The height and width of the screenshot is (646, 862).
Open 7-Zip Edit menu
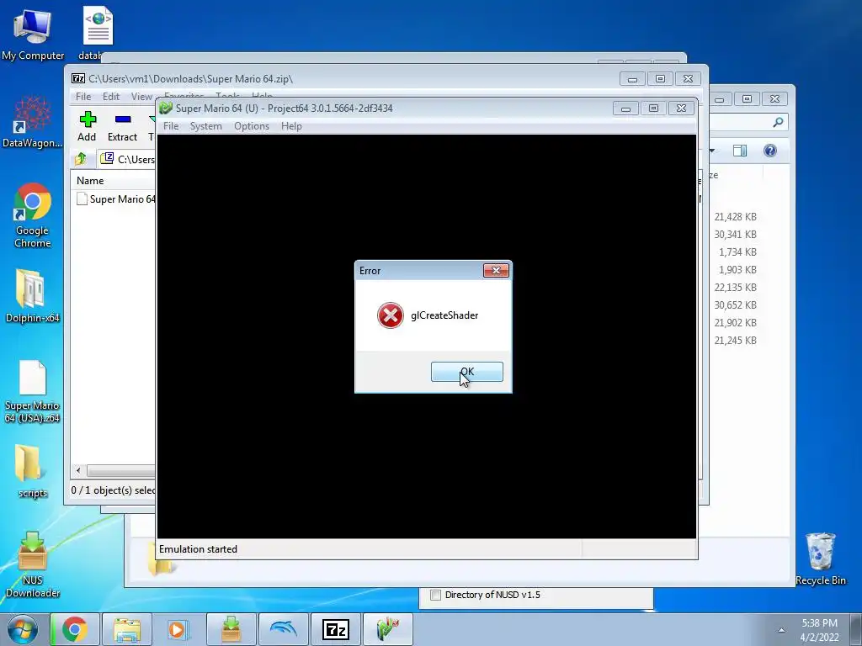click(111, 96)
